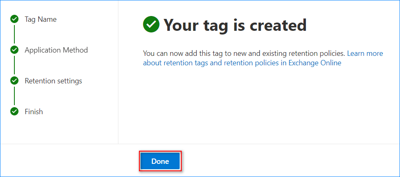Click the Retention settings step checkmark icon

pyautogui.click(x=14, y=81)
